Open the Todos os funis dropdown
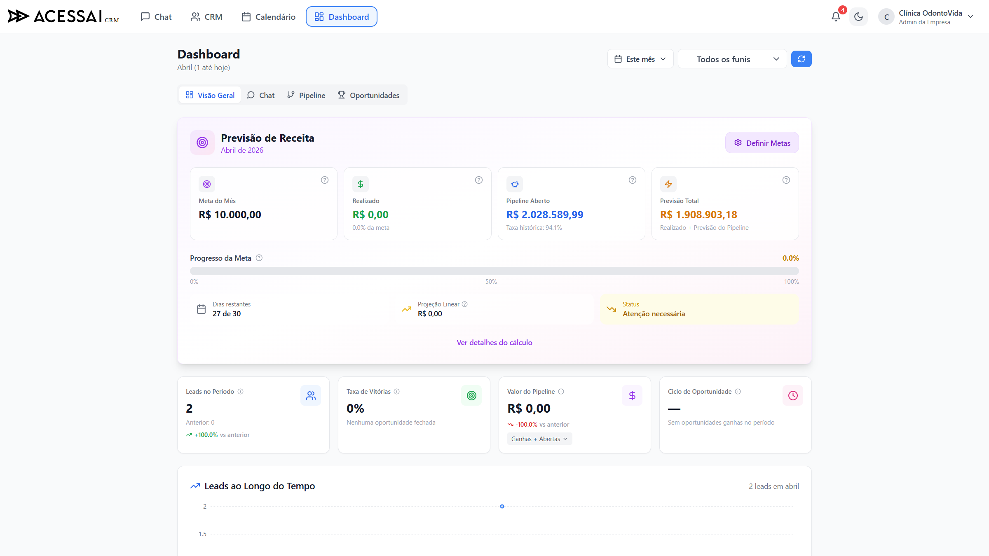The height and width of the screenshot is (556, 989). pyautogui.click(x=732, y=59)
